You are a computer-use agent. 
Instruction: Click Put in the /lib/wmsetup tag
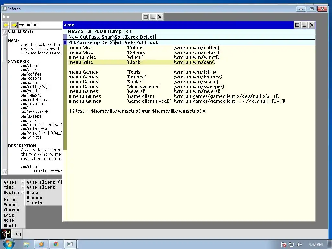[x=140, y=42]
